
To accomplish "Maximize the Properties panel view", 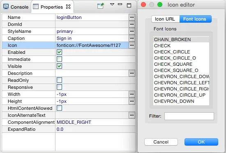I will point(129,5).
